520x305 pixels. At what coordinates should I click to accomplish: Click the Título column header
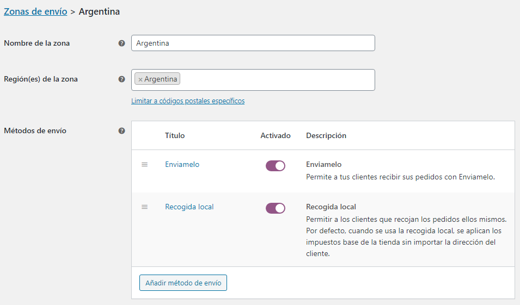point(175,135)
